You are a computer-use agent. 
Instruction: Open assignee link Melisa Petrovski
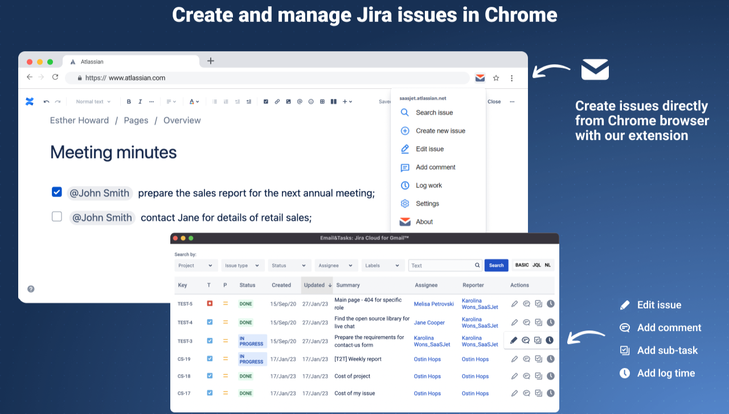434,304
